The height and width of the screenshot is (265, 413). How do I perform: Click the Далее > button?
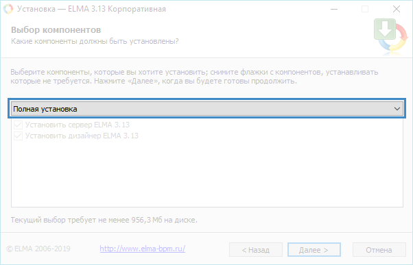coord(314,250)
